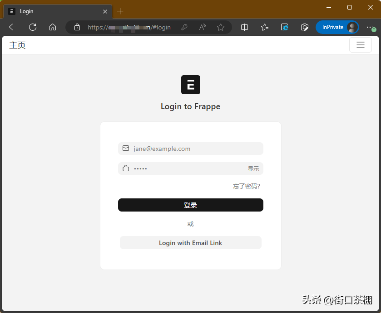Screen dimensions: 381x313
Task: Toggle password visibility with 显示
Action: click(253, 169)
